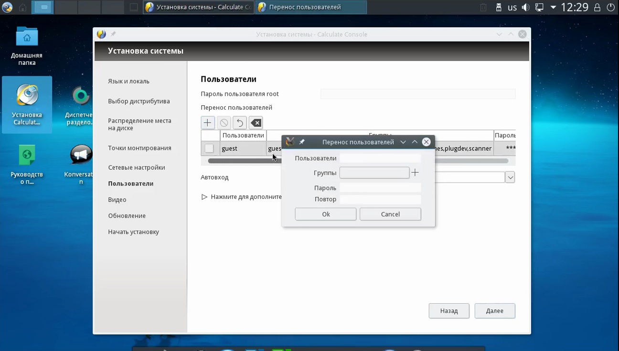Screen dimensions: 619x351
Task: Click the pin icon in Calculate Console titlebar
Action: (113, 34)
